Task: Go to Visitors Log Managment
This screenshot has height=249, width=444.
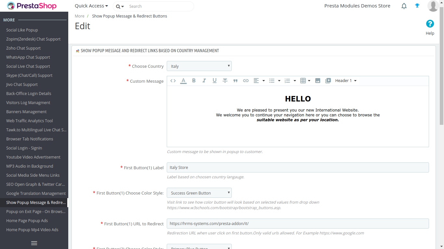Action: click(28, 102)
